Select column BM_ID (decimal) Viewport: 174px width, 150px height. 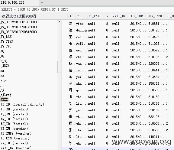14,119
